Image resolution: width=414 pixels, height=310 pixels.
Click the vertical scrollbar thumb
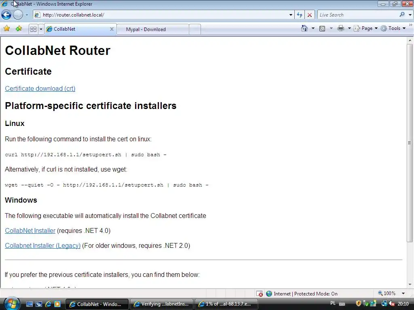tap(410, 142)
